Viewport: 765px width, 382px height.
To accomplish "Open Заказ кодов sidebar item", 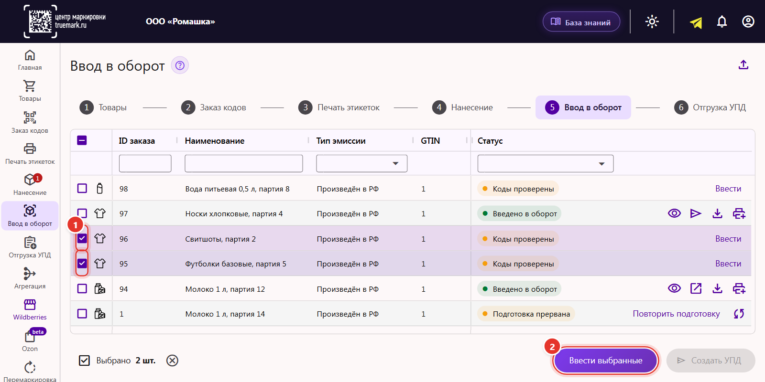I will pos(30,123).
